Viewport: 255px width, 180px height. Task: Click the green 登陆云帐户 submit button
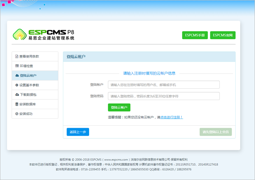click(x=119, y=107)
